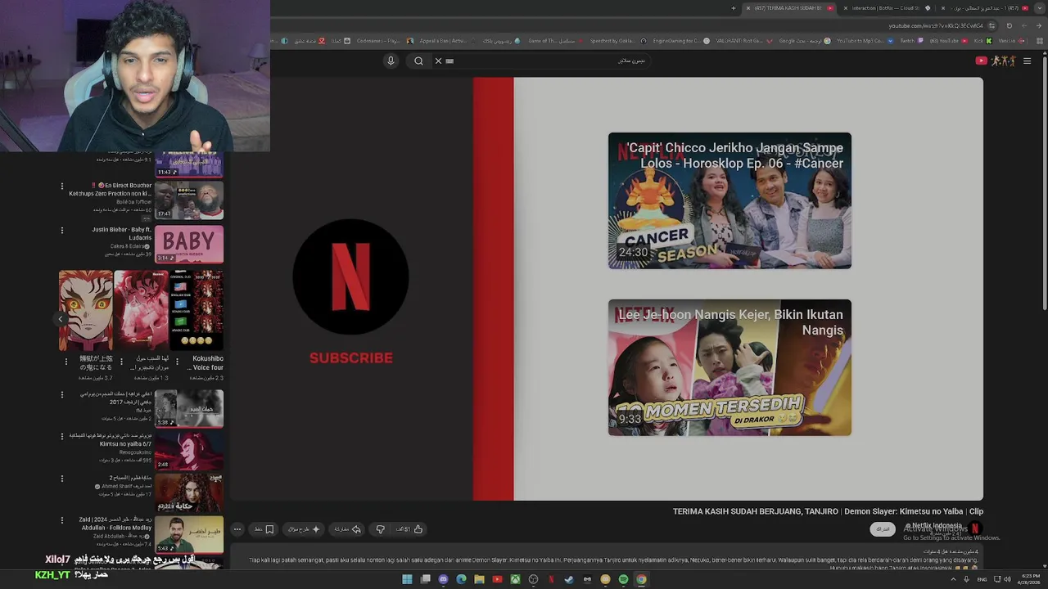
Task: Click the YouTube search magnifier icon
Action: click(x=418, y=61)
